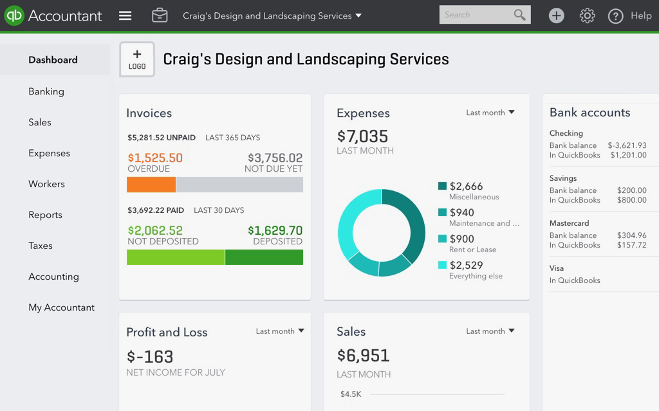The image size is (659, 411).
Task: Click Savings In QuickBooks $800.00
Action: (632, 200)
